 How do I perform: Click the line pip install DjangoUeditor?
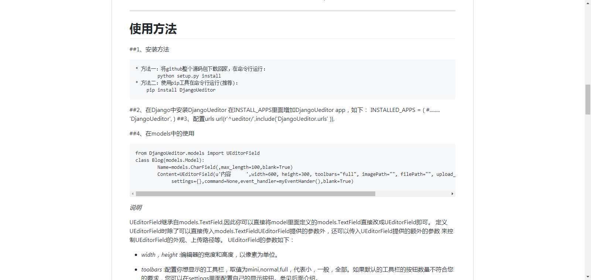[181, 90]
